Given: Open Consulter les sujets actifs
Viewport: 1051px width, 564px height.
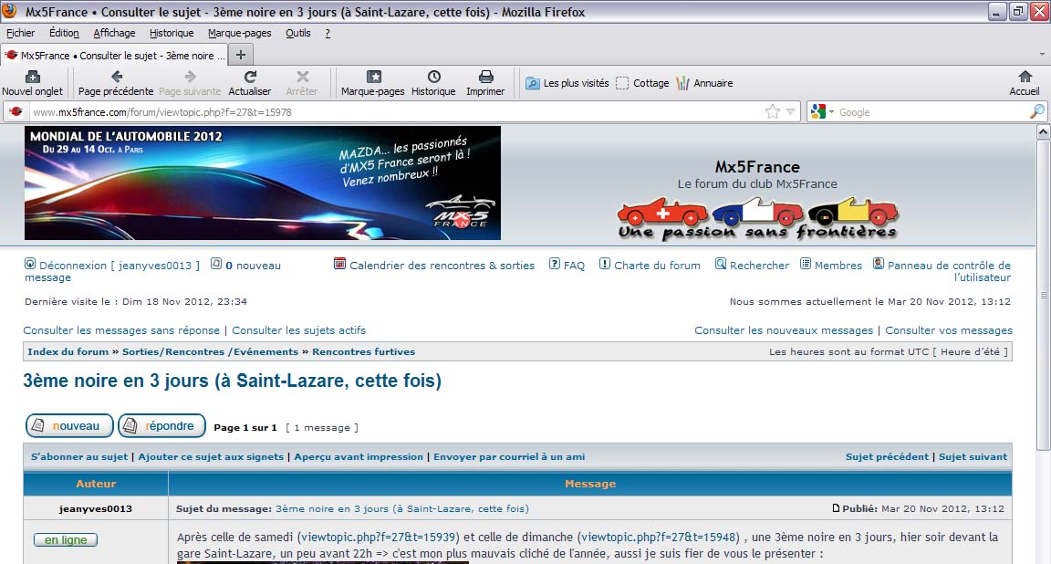Looking at the screenshot, I should [299, 330].
